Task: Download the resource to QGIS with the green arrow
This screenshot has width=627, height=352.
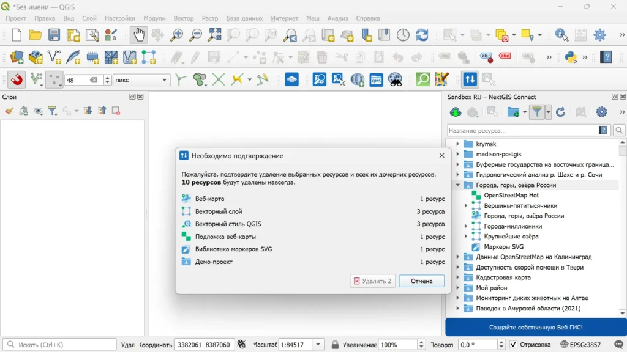Action: tap(455, 112)
